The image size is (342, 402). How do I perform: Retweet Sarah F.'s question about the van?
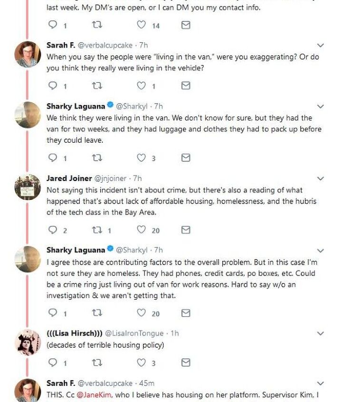pyautogui.click(x=96, y=86)
